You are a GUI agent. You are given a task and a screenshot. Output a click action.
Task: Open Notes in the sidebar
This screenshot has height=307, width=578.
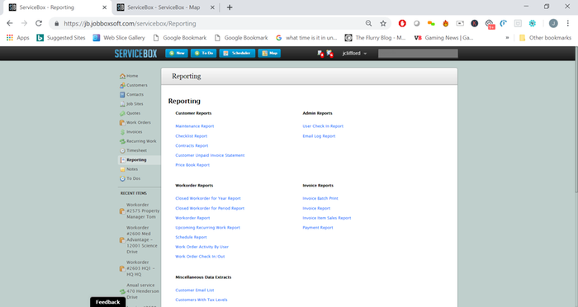coord(129,169)
